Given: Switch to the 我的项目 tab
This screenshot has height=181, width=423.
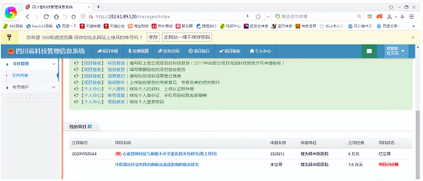Looking at the screenshot, I should pyautogui.click(x=82, y=126).
